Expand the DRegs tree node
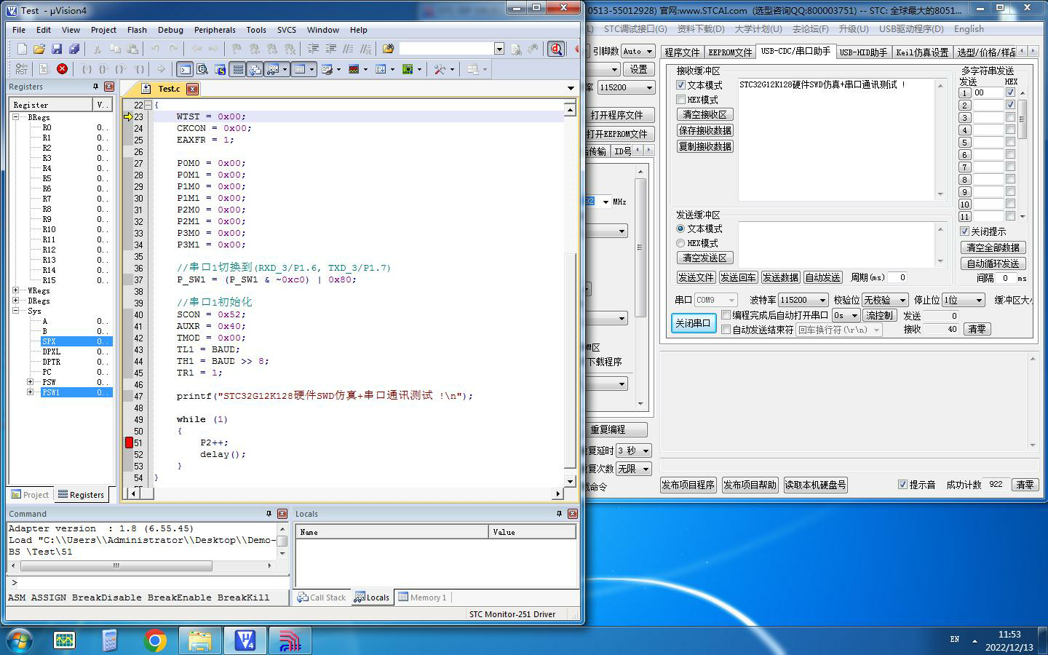1048x655 pixels. point(16,301)
